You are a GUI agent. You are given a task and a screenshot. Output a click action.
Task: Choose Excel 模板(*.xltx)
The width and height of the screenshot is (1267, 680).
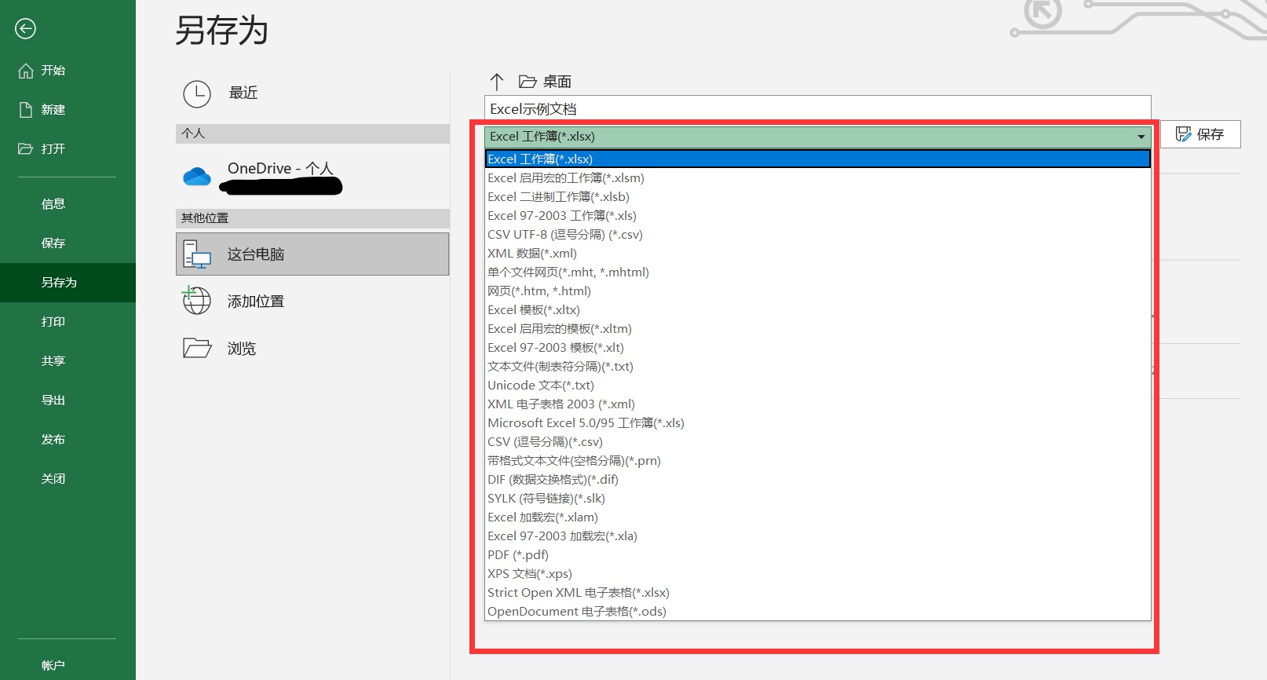(x=817, y=310)
